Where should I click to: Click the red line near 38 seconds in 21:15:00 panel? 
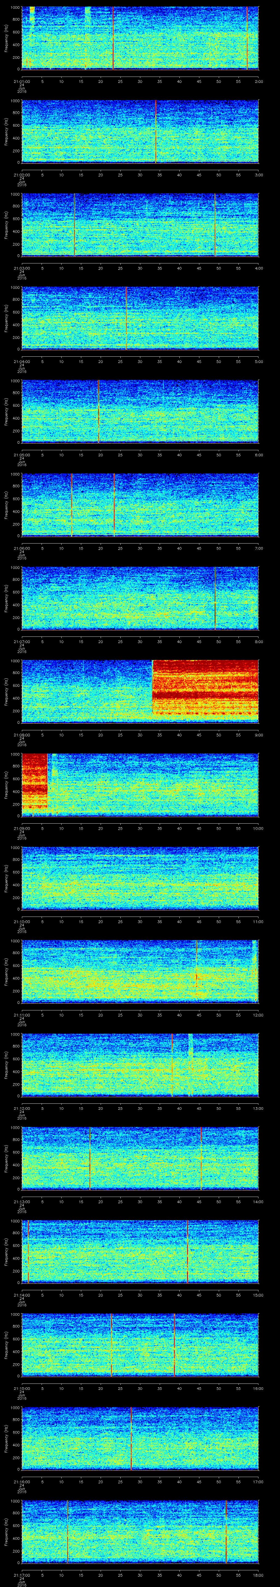(174, 1344)
